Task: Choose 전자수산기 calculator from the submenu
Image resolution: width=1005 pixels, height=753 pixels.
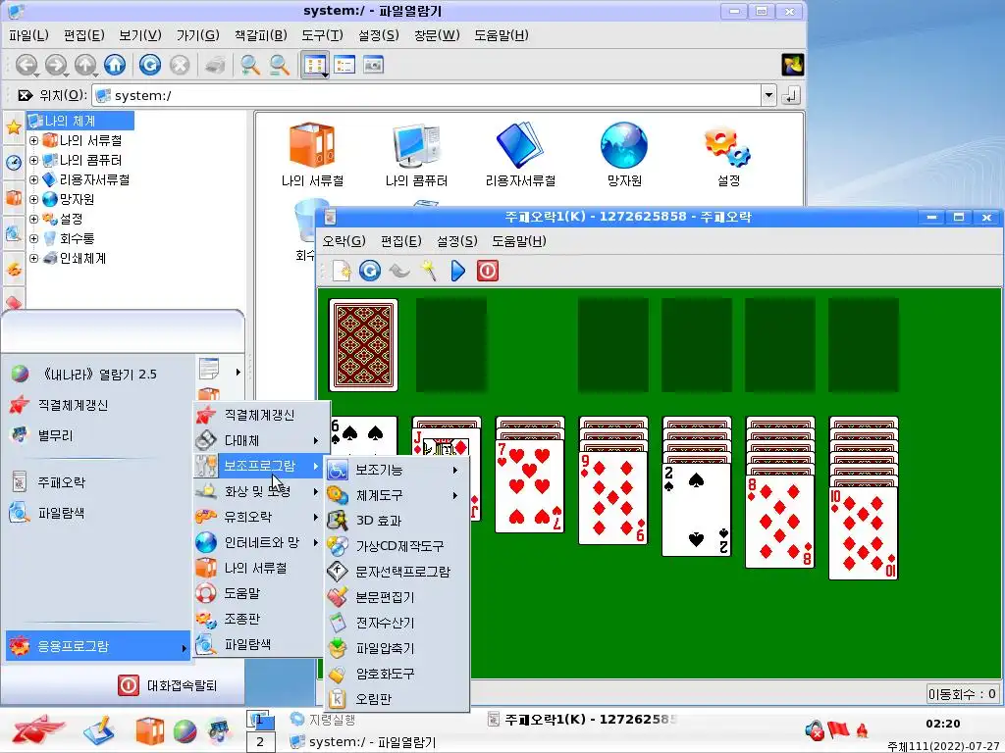Action: [397, 623]
